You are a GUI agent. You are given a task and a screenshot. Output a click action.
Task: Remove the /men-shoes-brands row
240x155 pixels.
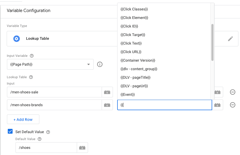(x=233, y=105)
